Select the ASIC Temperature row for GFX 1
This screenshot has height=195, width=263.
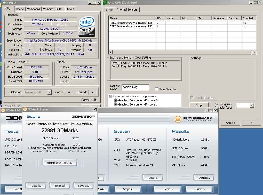click(182, 26)
